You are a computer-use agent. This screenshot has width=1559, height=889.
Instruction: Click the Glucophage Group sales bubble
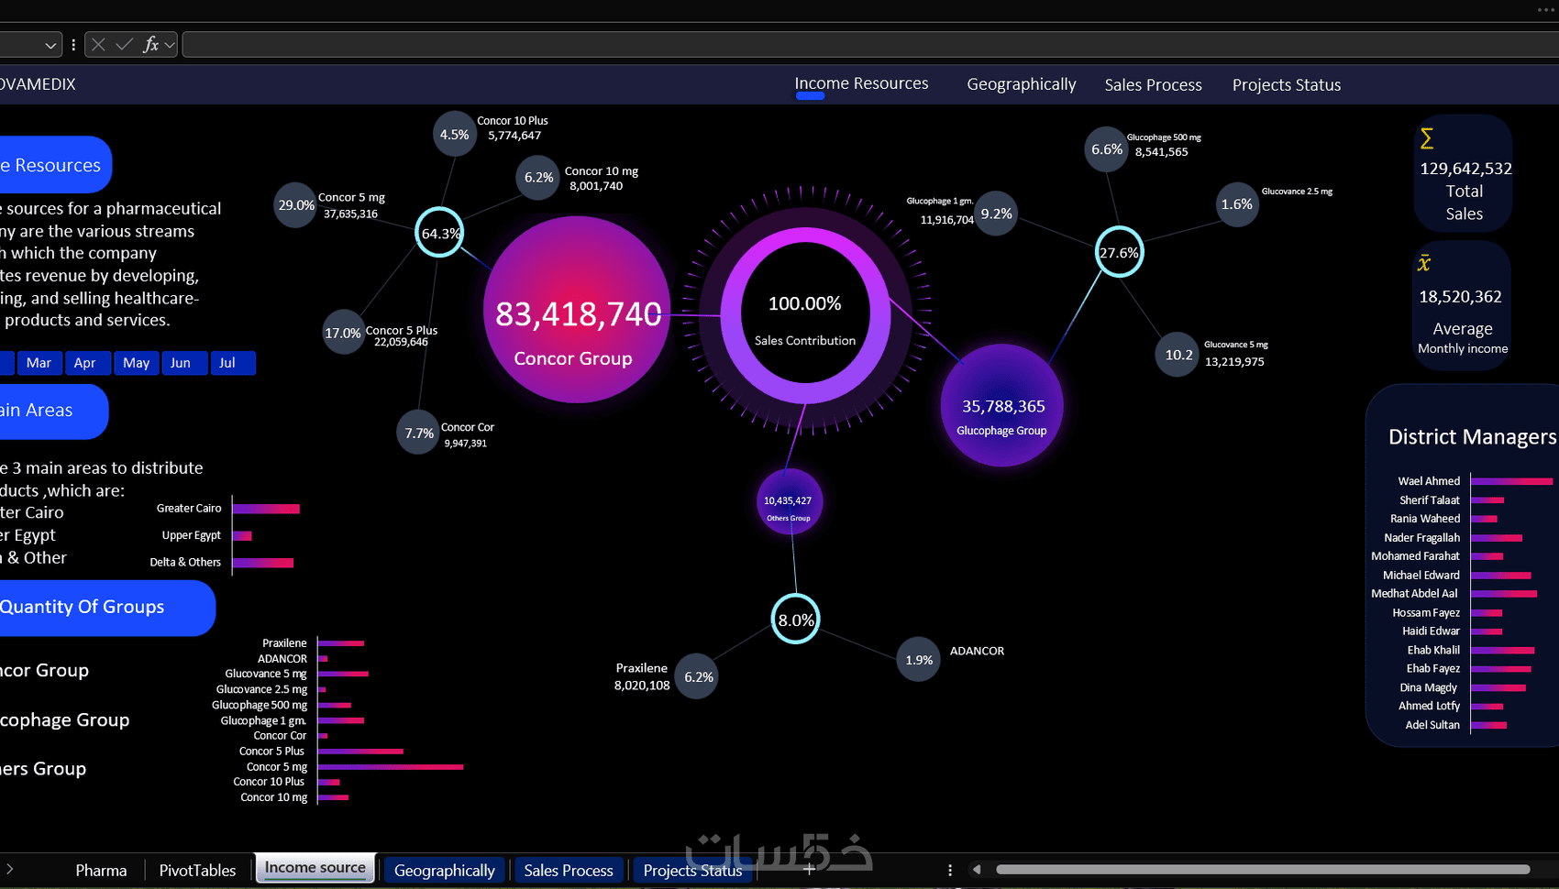pyautogui.click(x=1001, y=405)
